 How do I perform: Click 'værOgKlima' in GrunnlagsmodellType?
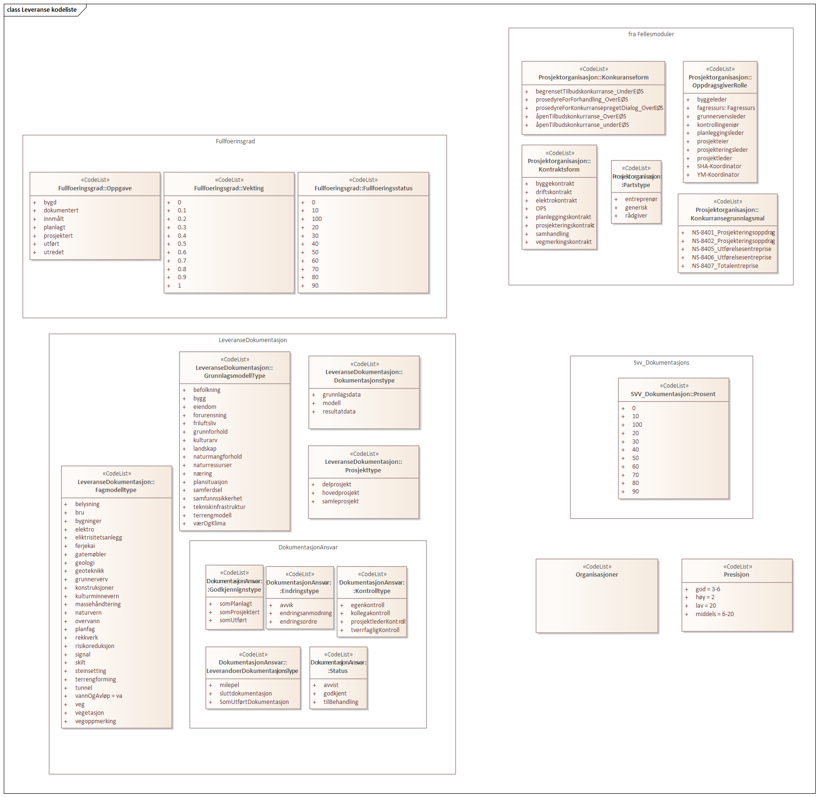(209, 524)
